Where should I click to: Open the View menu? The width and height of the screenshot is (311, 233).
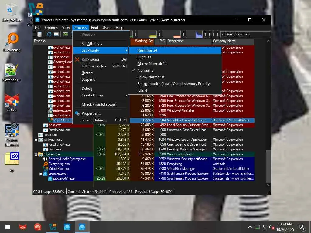pyautogui.click(x=66, y=28)
